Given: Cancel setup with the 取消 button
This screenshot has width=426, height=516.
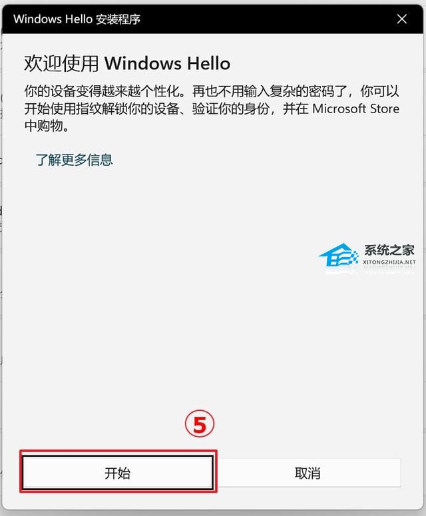Looking at the screenshot, I should click(x=308, y=473).
